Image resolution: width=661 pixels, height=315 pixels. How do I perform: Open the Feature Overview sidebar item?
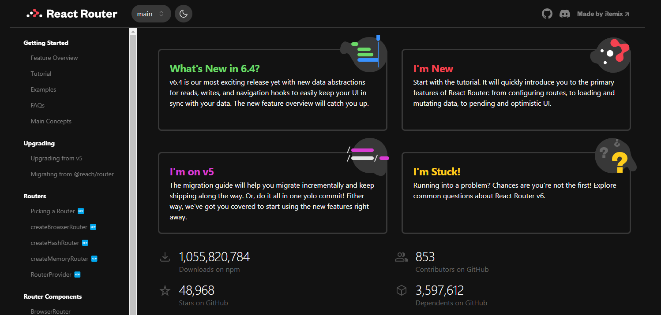pos(54,58)
